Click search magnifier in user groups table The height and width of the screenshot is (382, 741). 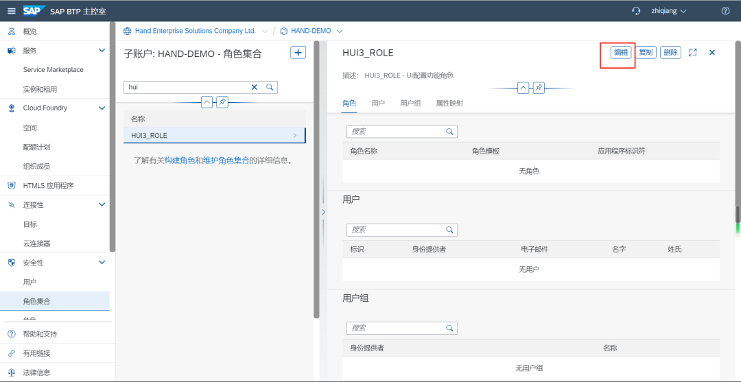(x=450, y=328)
